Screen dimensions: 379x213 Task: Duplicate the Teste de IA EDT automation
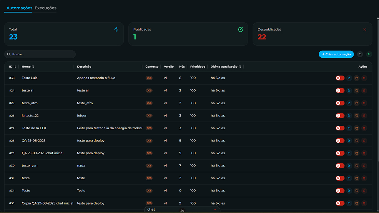point(357,128)
